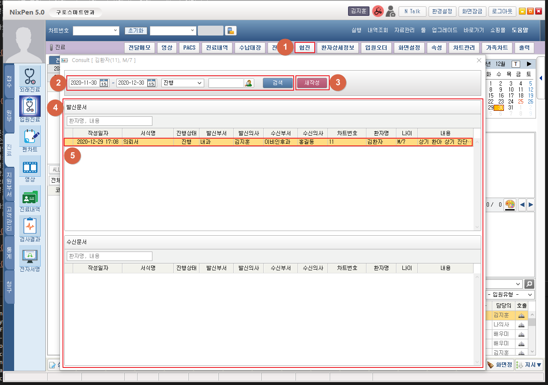The width and height of the screenshot is (548, 385).
Task: Click the doctor search icon beside text field
Action: (x=249, y=83)
